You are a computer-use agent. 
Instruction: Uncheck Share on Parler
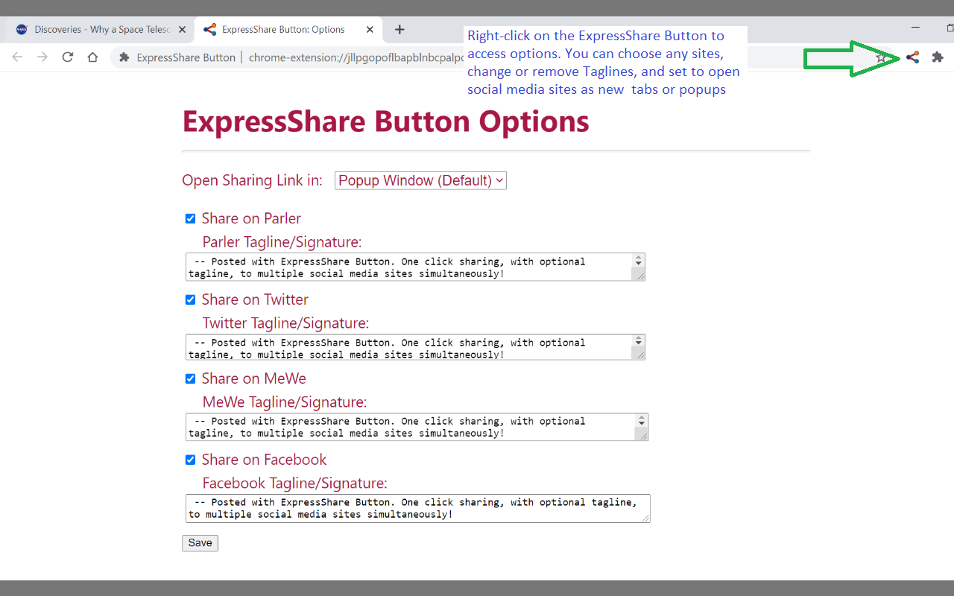[x=190, y=218]
